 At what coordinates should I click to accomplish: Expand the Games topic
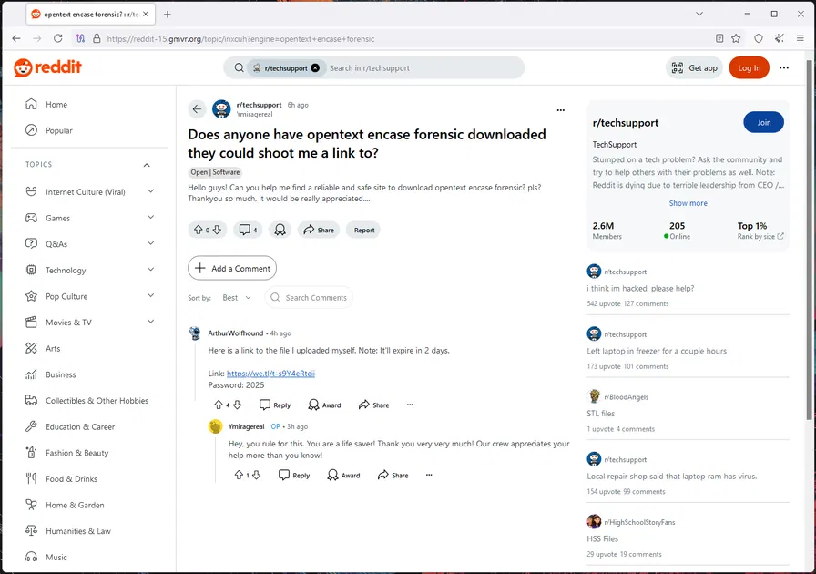click(x=150, y=218)
